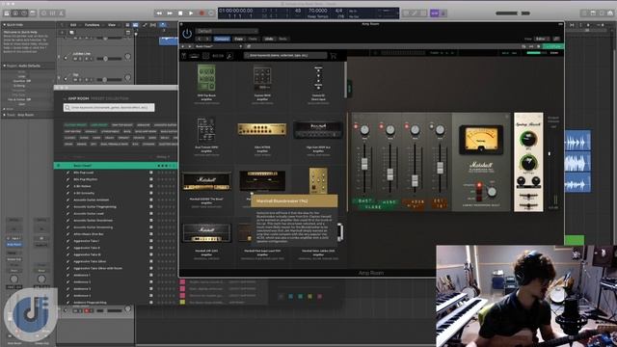Select the 'Acoustic Guitar Fingerpicking' preset
617x347 pixels.
pyautogui.click(x=94, y=207)
